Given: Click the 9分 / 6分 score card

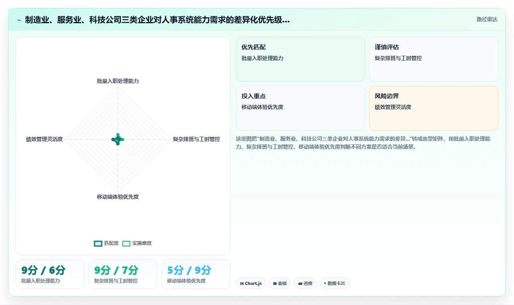Looking at the screenshot, I should point(50,274).
